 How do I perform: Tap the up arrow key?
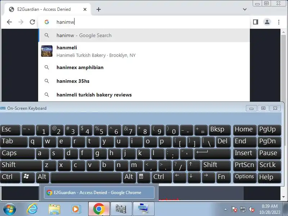(x=194, y=166)
